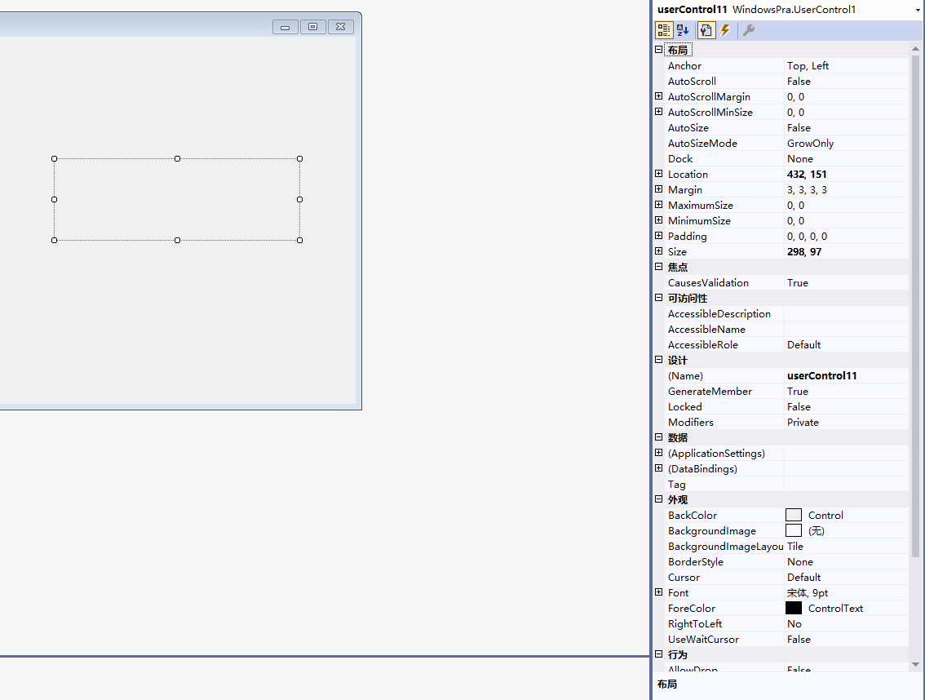Click the top-left resize handle of the control
Image resolution: width=925 pixels, height=700 pixels.
pos(55,159)
